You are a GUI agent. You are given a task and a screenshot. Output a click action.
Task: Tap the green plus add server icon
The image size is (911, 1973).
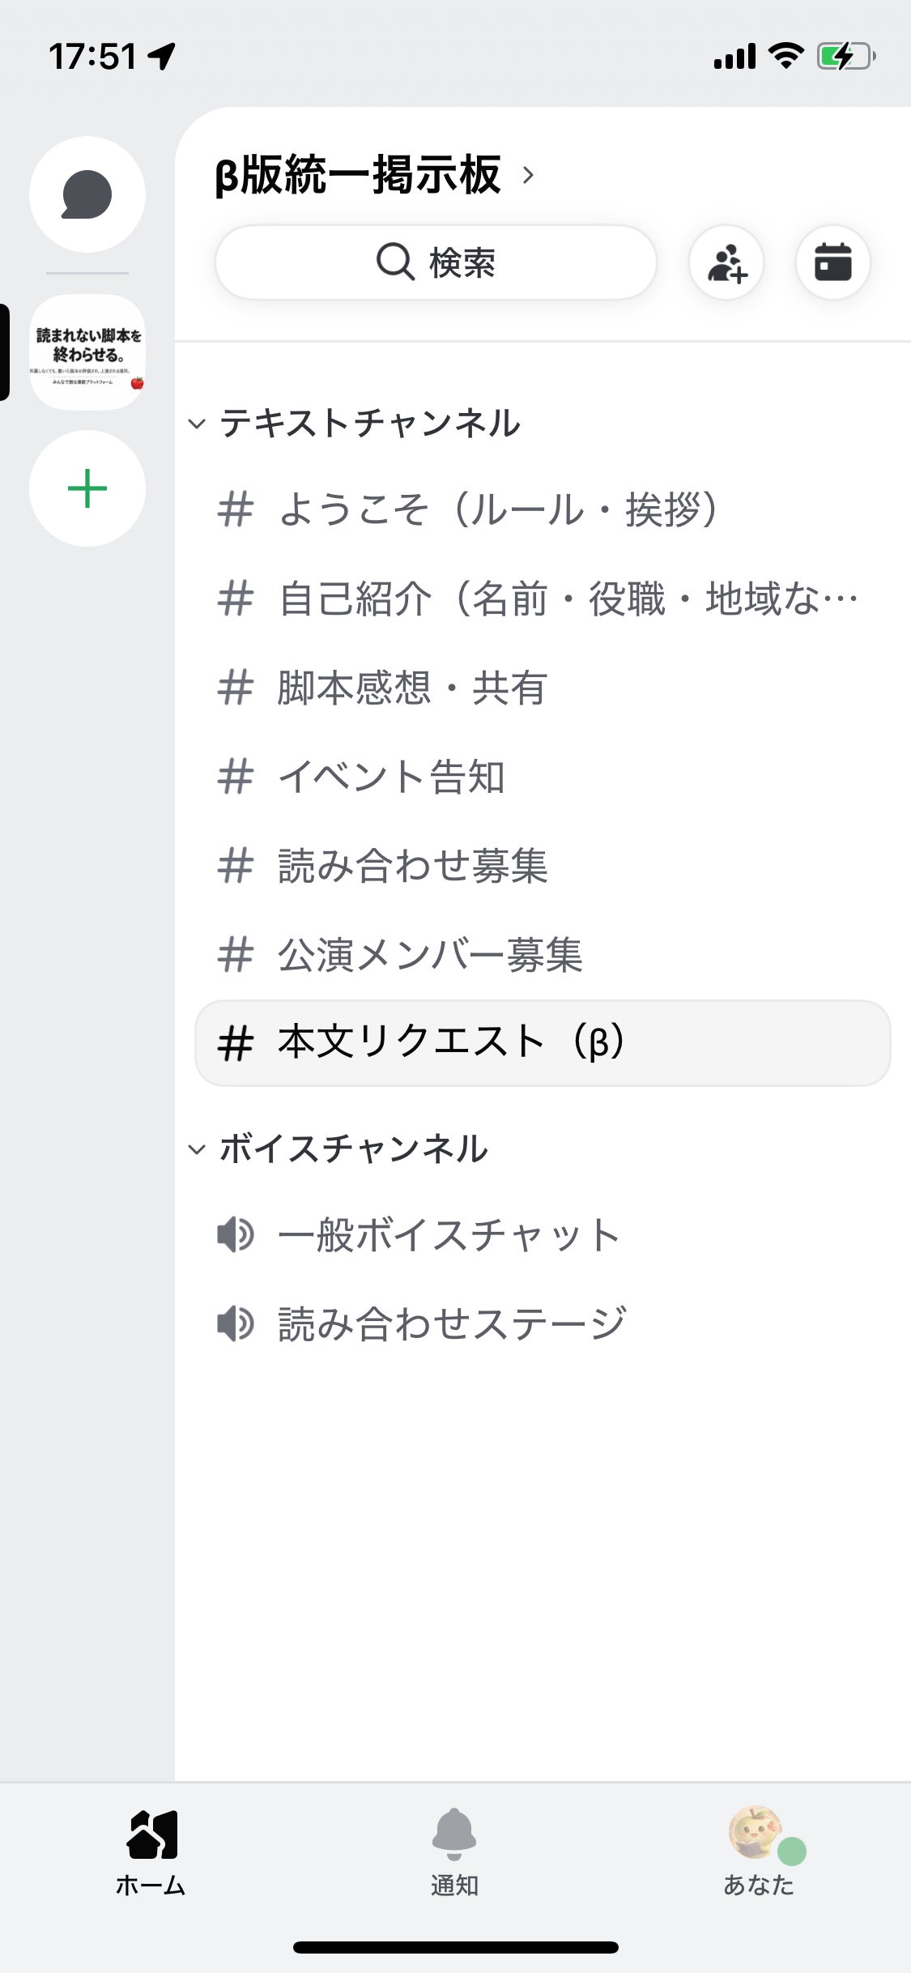(x=87, y=488)
